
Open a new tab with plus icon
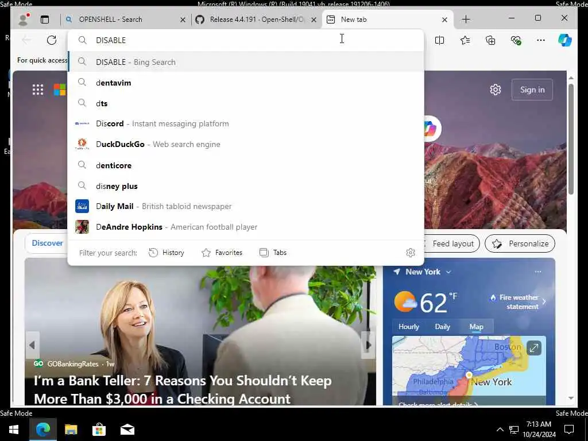coord(466,20)
